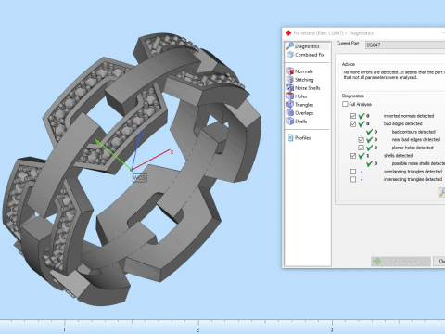Open Combined Fix in the Fix Wizard sidebar
Image resolution: width=445 pixels, height=334 pixels.
coord(306,55)
